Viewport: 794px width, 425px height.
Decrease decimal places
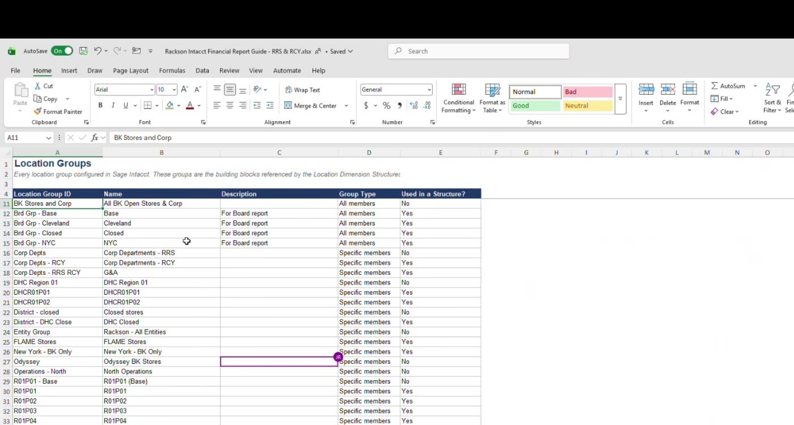[x=427, y=105]
